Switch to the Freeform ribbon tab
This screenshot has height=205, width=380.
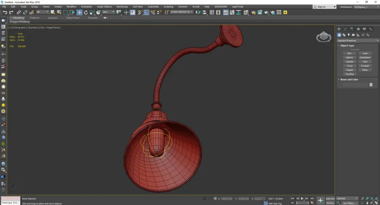coord(35,18)
